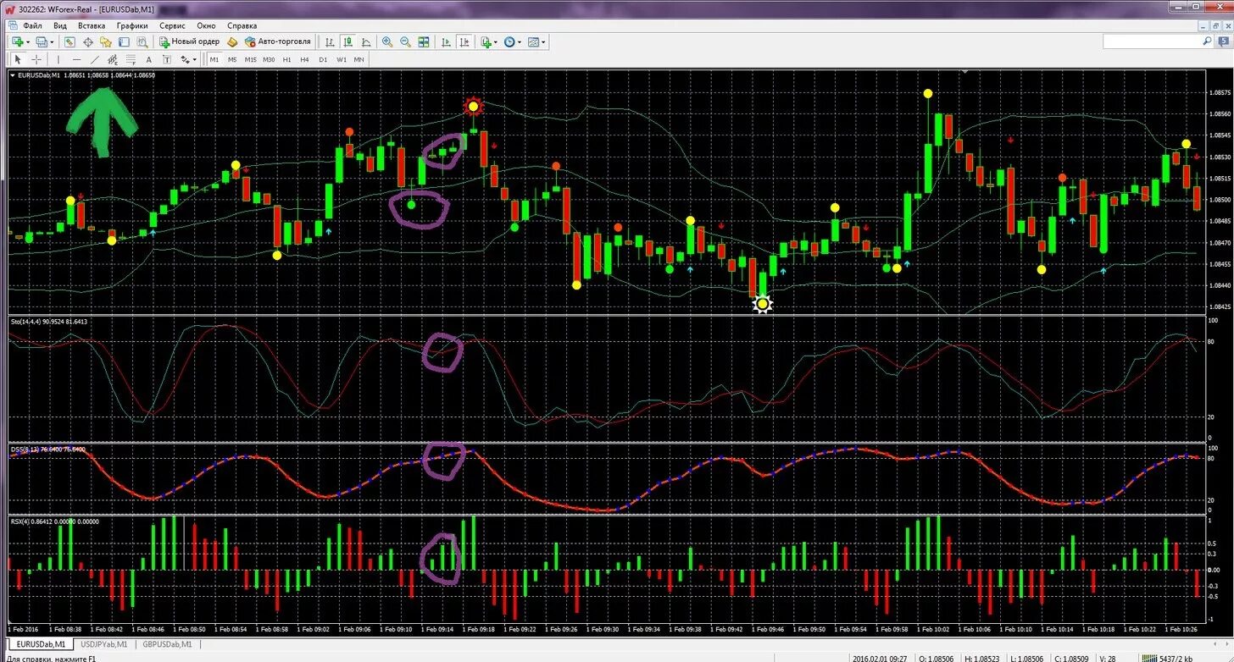The height and width of the screenshot is (662, 1234).
Task: Select the Fibonacci retracement tool
Action: tap(131, 59)
